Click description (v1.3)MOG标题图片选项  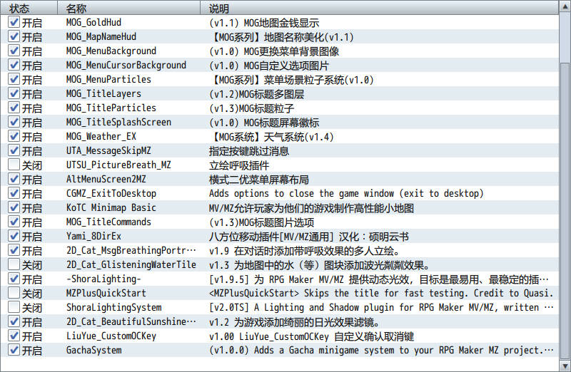tap(261, 222)
